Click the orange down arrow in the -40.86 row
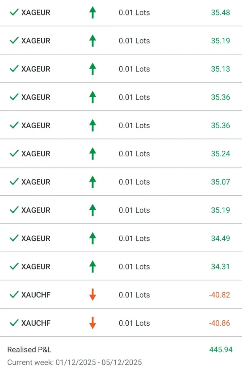 93,323
